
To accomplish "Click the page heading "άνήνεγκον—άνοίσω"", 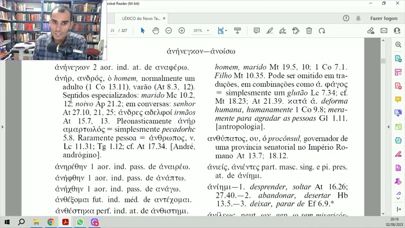I will coord(201,51).
